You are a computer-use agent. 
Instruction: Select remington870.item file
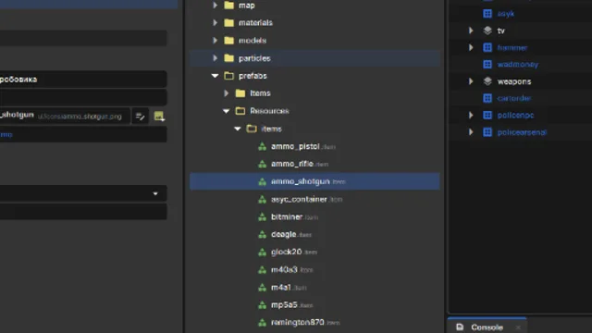point(305,323)
